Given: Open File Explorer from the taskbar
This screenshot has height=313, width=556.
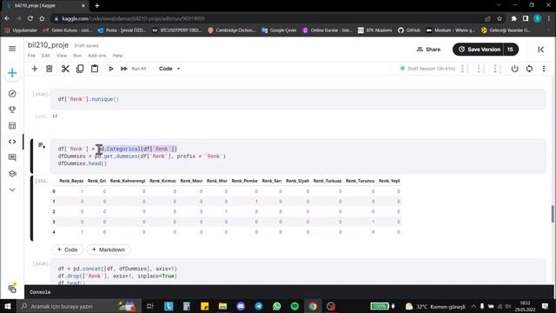Looking at the screenshot, I should click(222, 306).
